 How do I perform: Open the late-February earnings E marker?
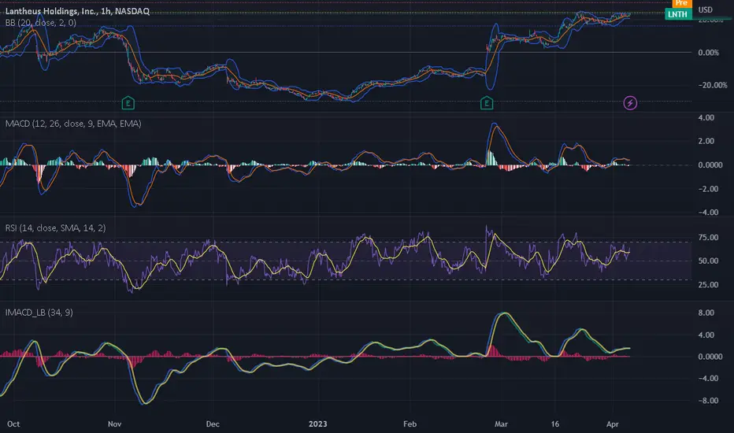tap(487, 103)
